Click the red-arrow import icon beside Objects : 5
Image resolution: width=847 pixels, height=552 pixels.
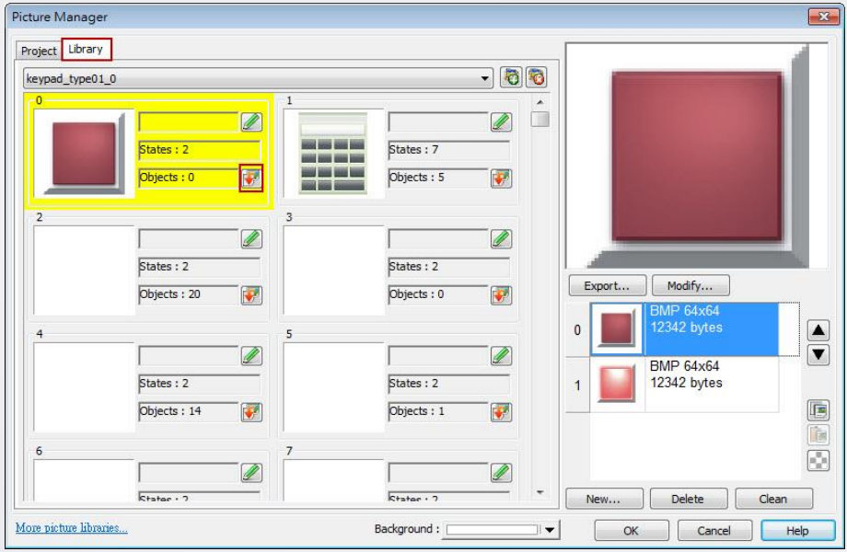click(501, 178)
